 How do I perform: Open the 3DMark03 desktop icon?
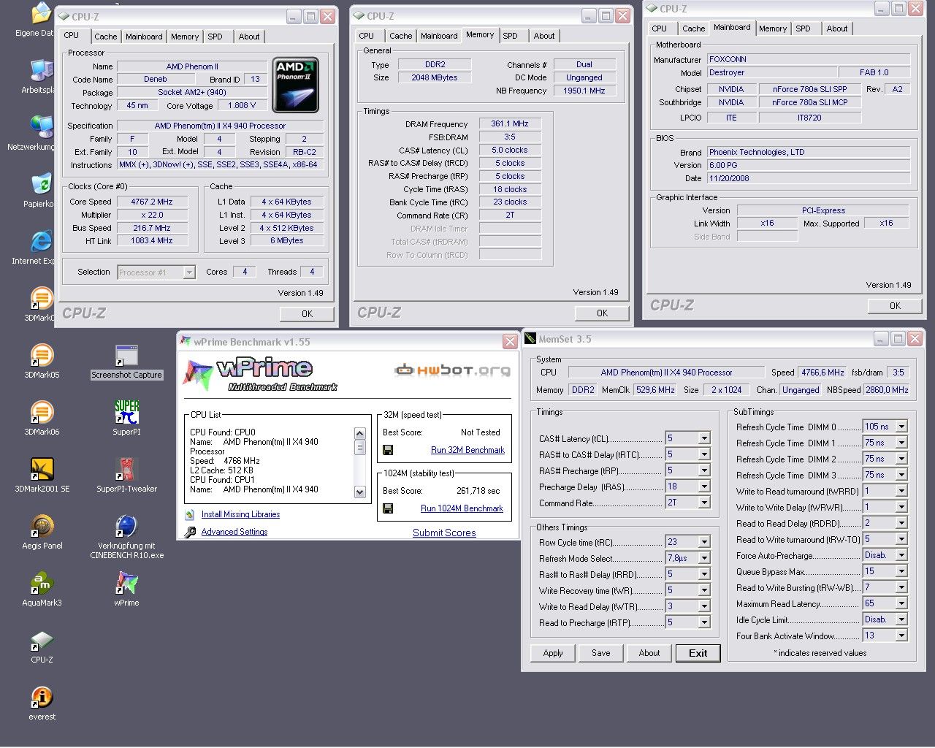click(42, 299)
